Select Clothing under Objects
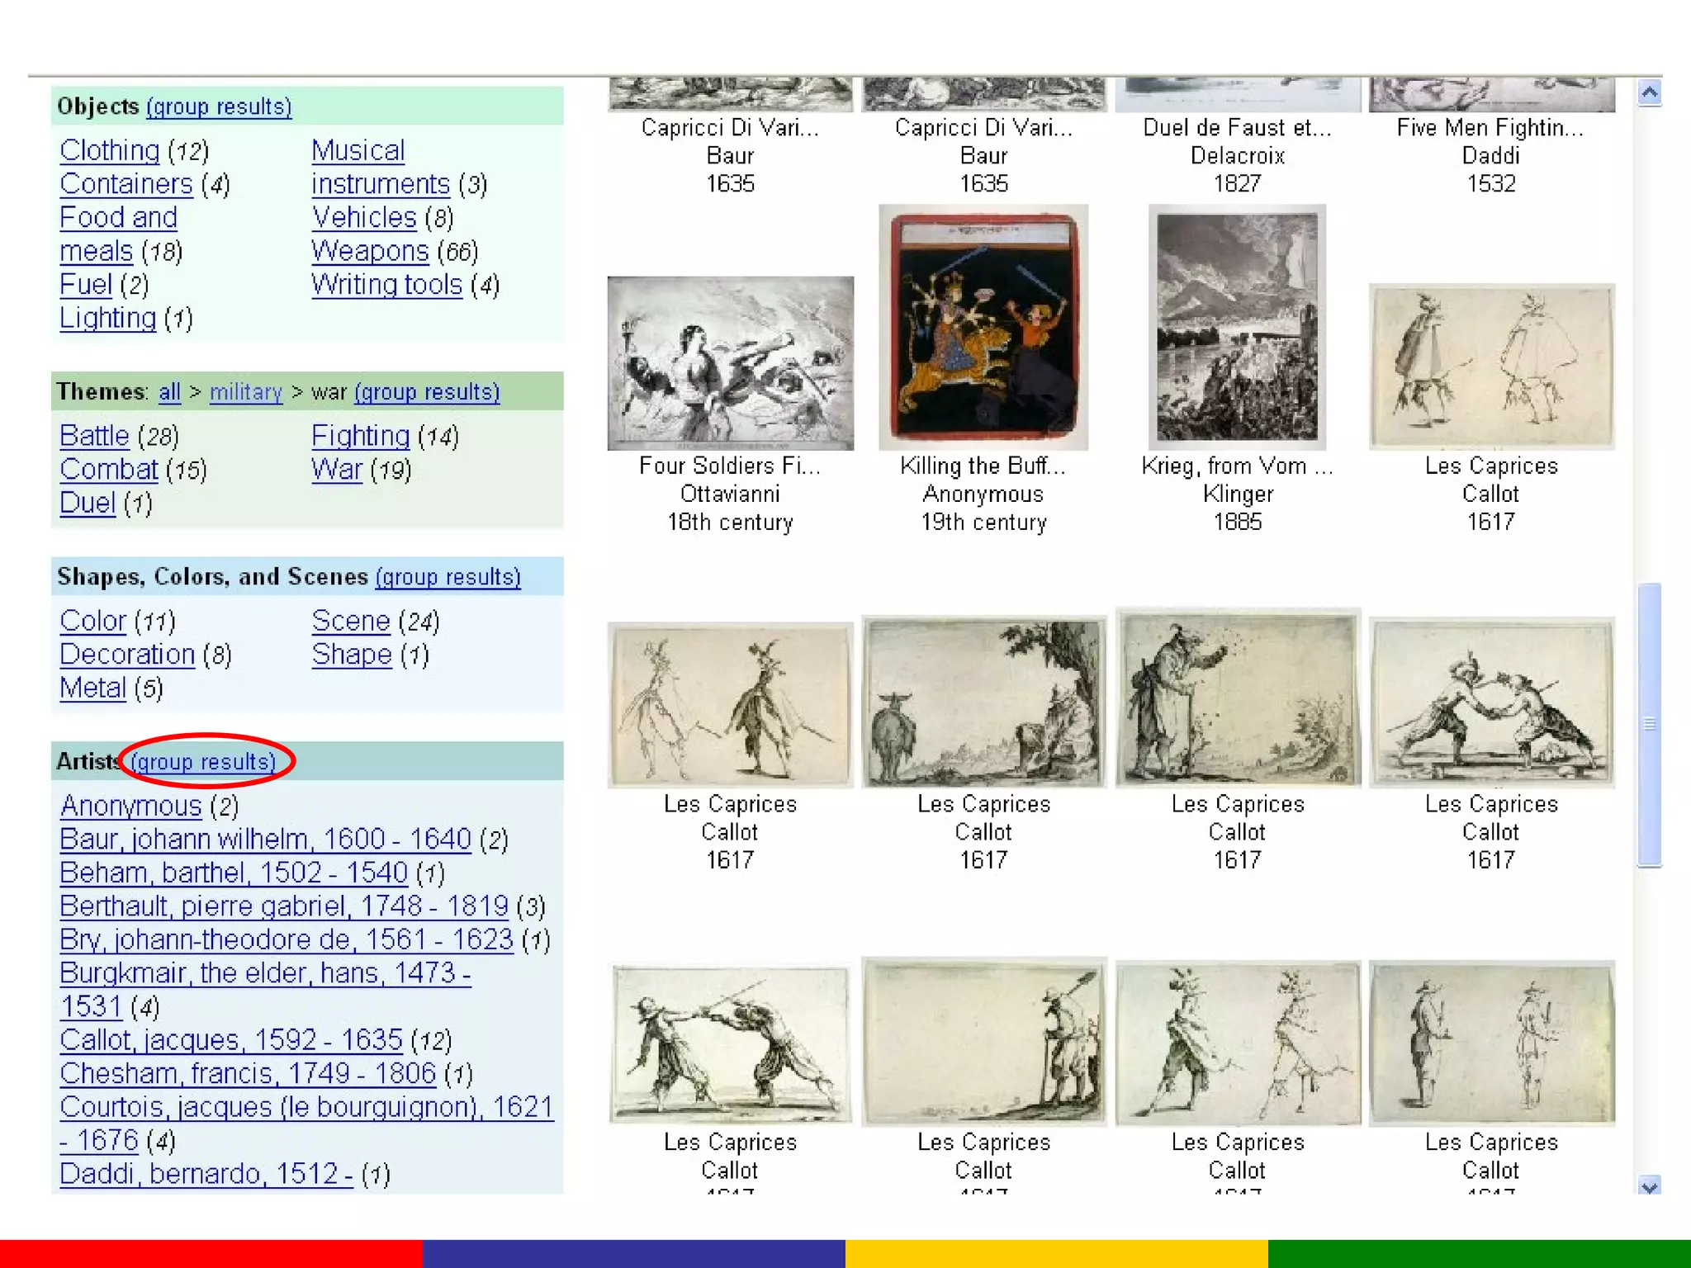The width and height of the screenshot is (1691, 1268). click(110, 150)
